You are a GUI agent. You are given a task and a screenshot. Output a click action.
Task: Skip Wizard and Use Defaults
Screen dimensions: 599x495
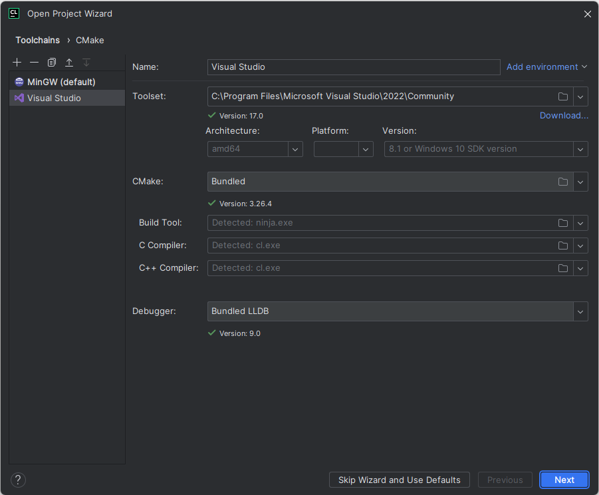(399, 479)
